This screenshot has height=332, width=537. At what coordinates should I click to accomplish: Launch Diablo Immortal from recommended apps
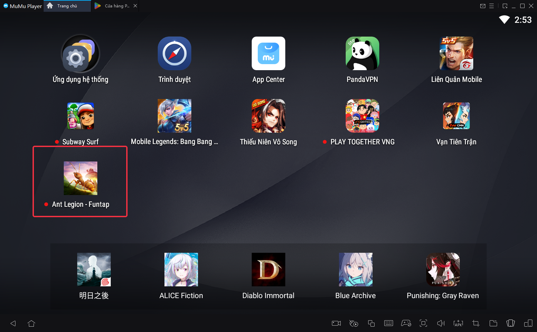(x=268, y=270)
